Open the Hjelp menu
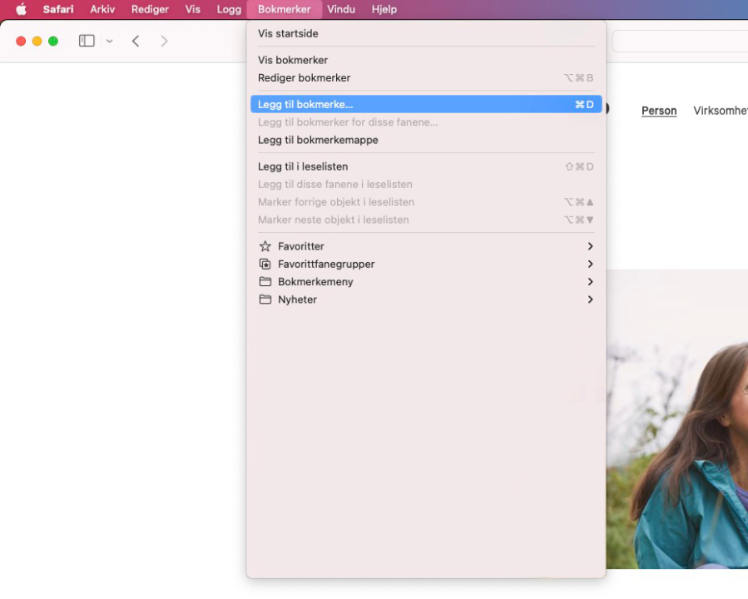The image size is (748, 599). pyautogui.click(x=384, y=9)
